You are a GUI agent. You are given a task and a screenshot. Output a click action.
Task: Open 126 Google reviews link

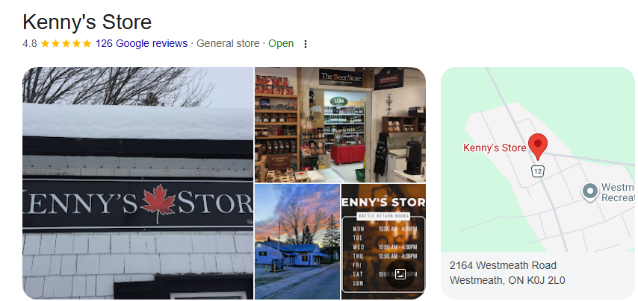(142, 43)
